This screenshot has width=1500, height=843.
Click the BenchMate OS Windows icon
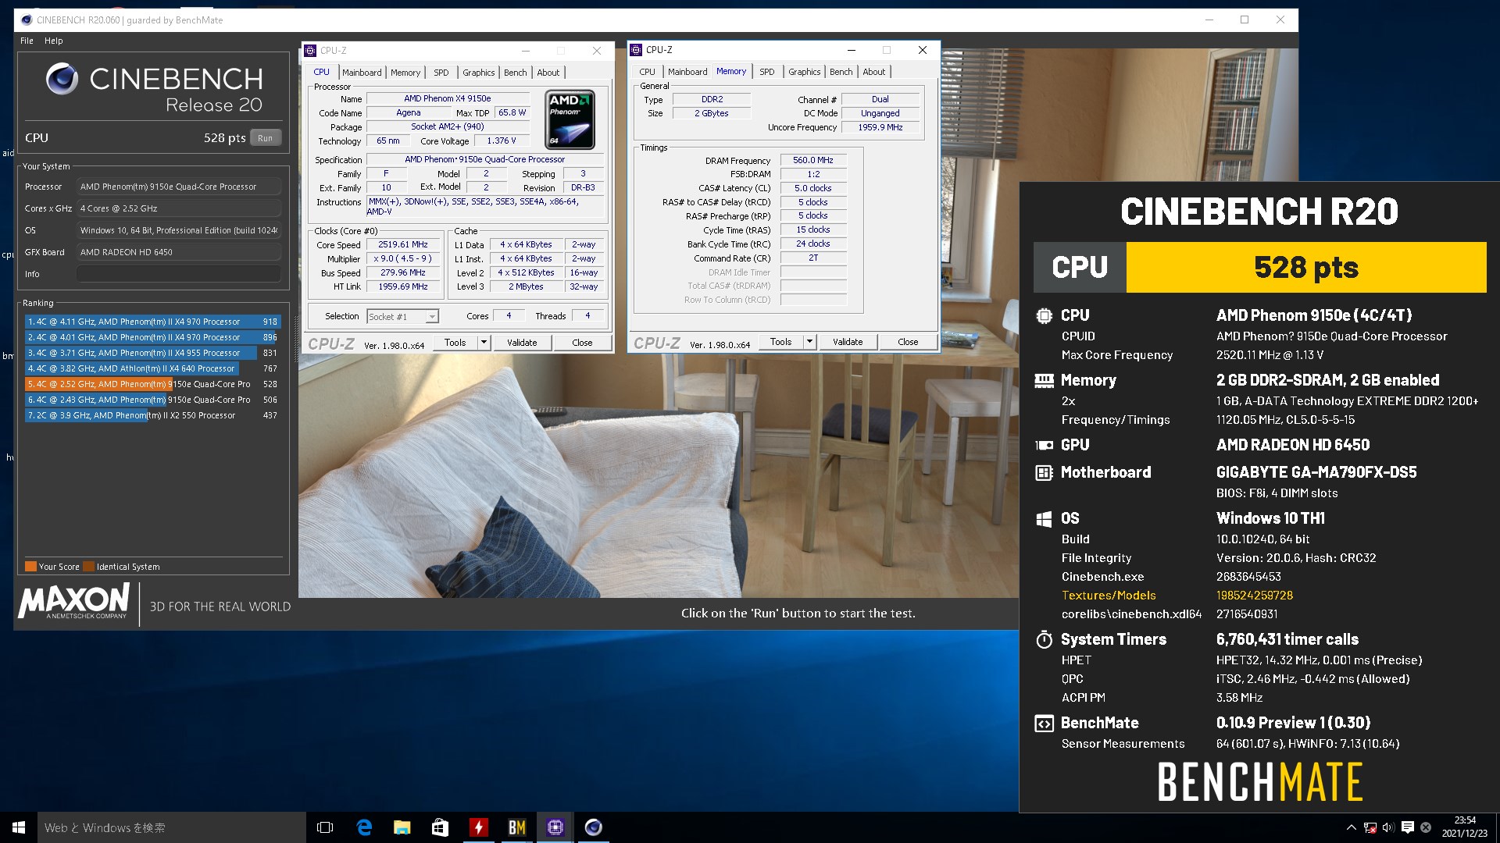(x=1044, y=519)
